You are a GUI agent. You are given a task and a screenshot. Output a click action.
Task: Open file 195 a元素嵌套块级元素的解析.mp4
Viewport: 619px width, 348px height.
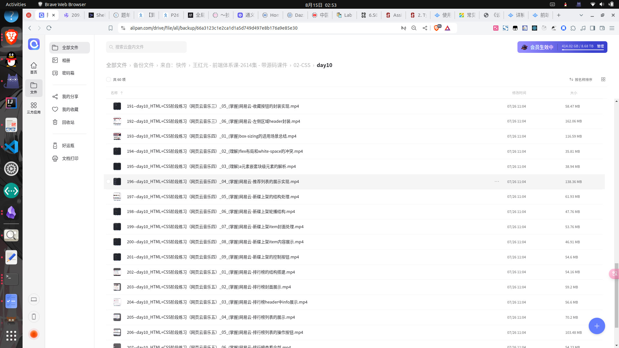[211, 167]
